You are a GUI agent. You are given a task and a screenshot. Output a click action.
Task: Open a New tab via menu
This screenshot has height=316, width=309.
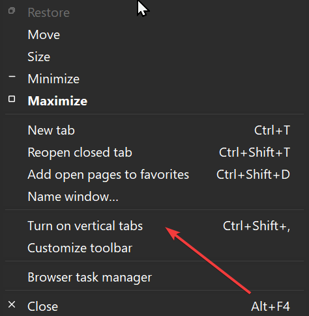[x=154, y=130]
